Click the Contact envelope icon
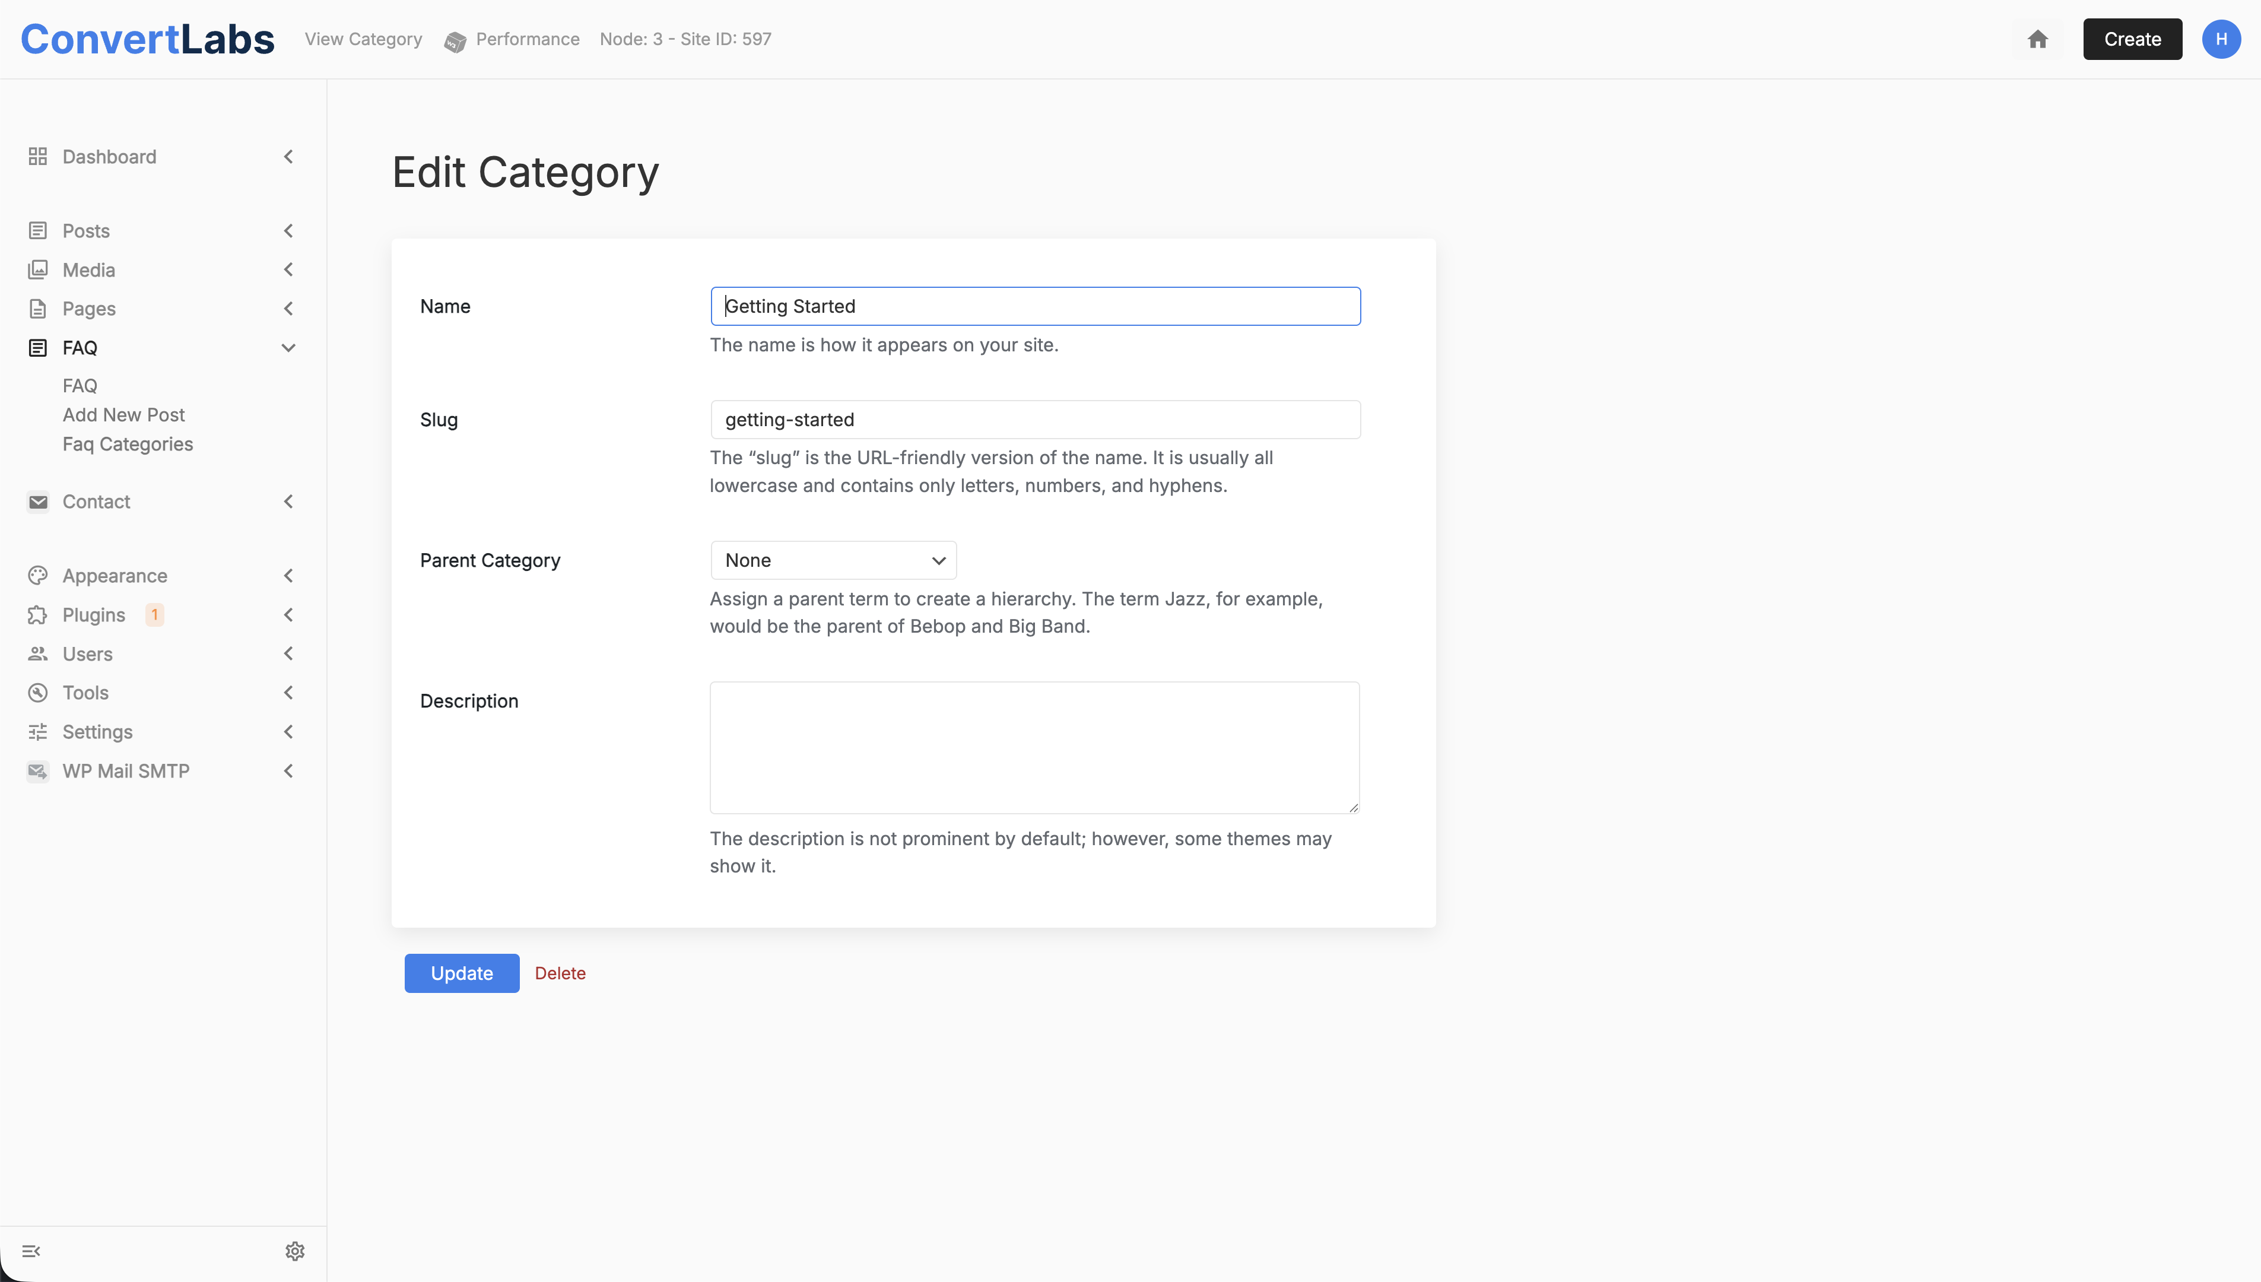 [x=37, y=502]
